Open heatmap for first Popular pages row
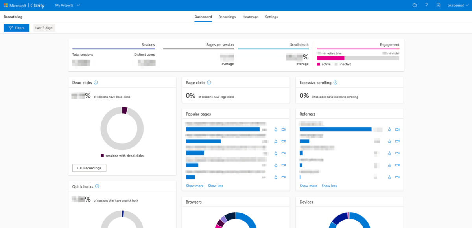This screenshot has width=472, height=228. pyautogui.click(x=276, y=129)
